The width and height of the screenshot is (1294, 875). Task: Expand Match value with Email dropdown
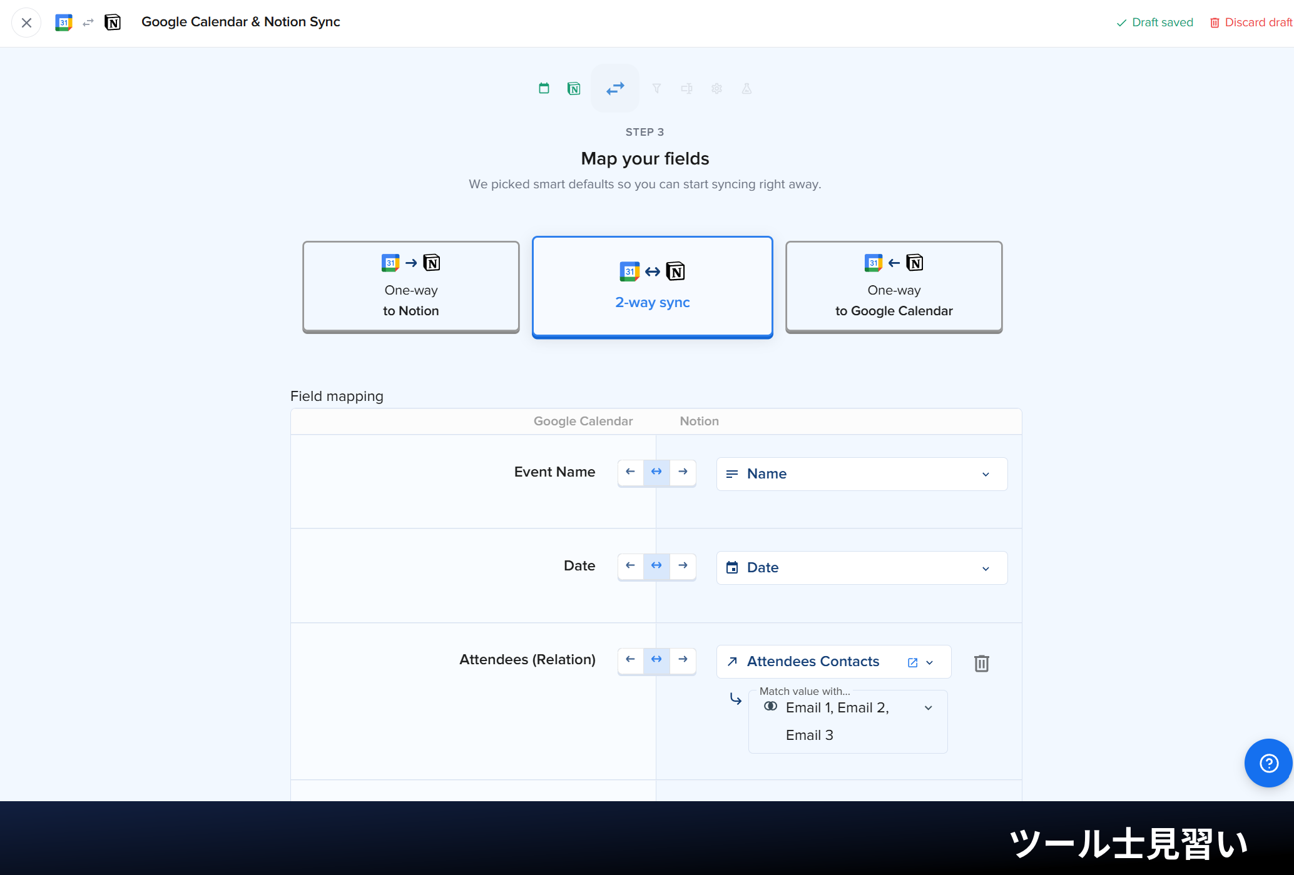click(848, 722)
